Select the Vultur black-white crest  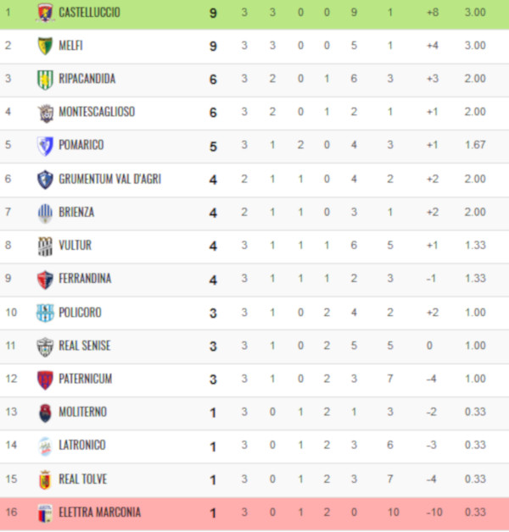coord(45,247)
